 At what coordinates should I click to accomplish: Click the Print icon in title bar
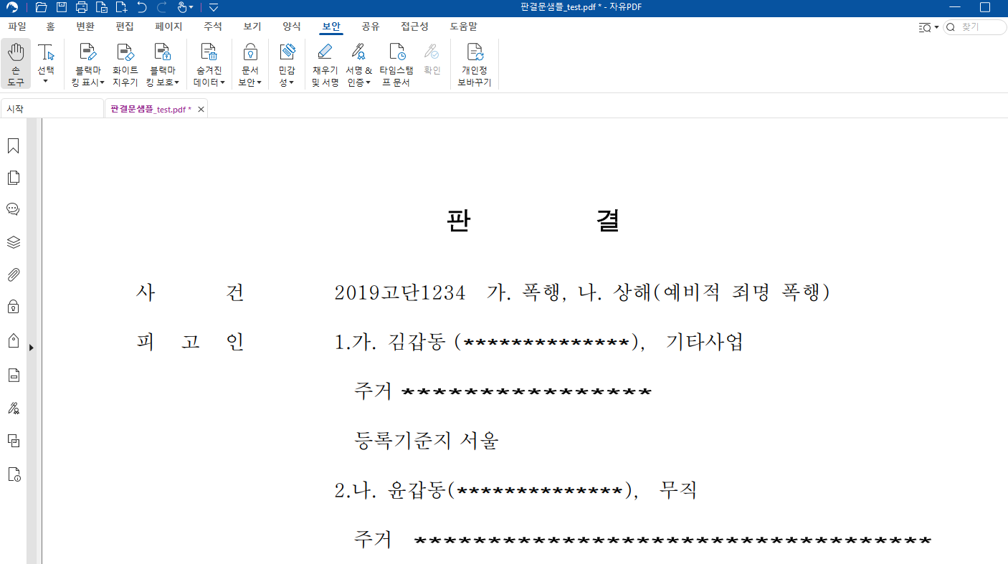coord(82,8)
